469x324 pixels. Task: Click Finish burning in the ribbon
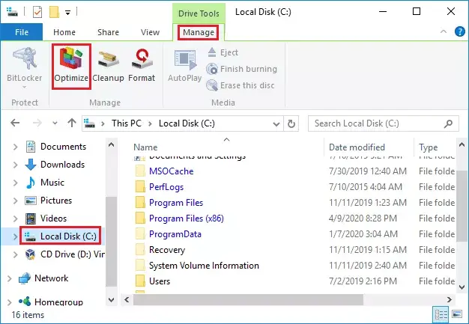[242, 69]
